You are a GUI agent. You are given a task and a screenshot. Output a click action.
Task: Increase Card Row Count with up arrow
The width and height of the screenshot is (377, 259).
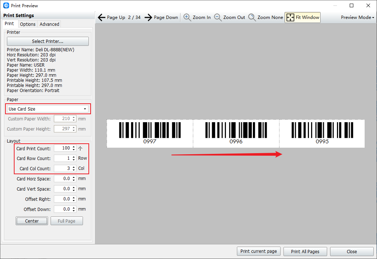tap(74, 157)
